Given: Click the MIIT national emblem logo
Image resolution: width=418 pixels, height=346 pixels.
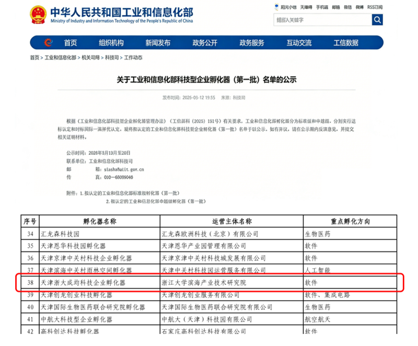Looking at the screenshot, I should pos(38,14).
